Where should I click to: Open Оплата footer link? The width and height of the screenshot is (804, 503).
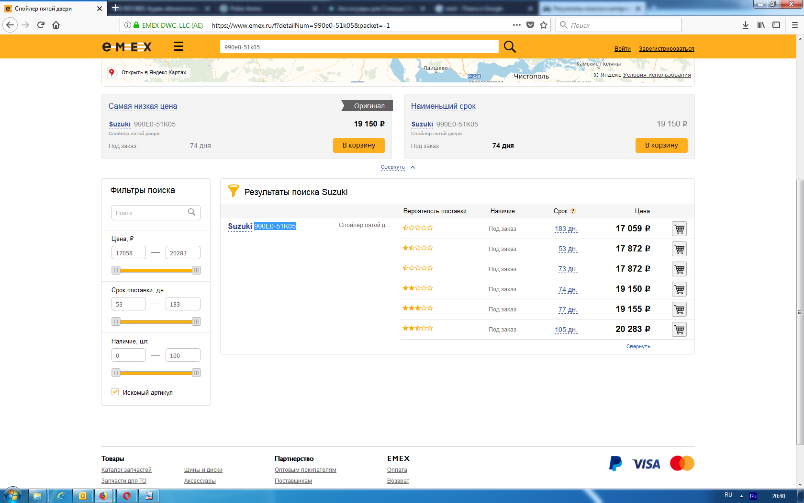397,470
